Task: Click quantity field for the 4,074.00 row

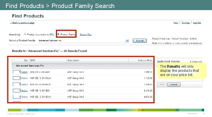Action: pos(17,97)
